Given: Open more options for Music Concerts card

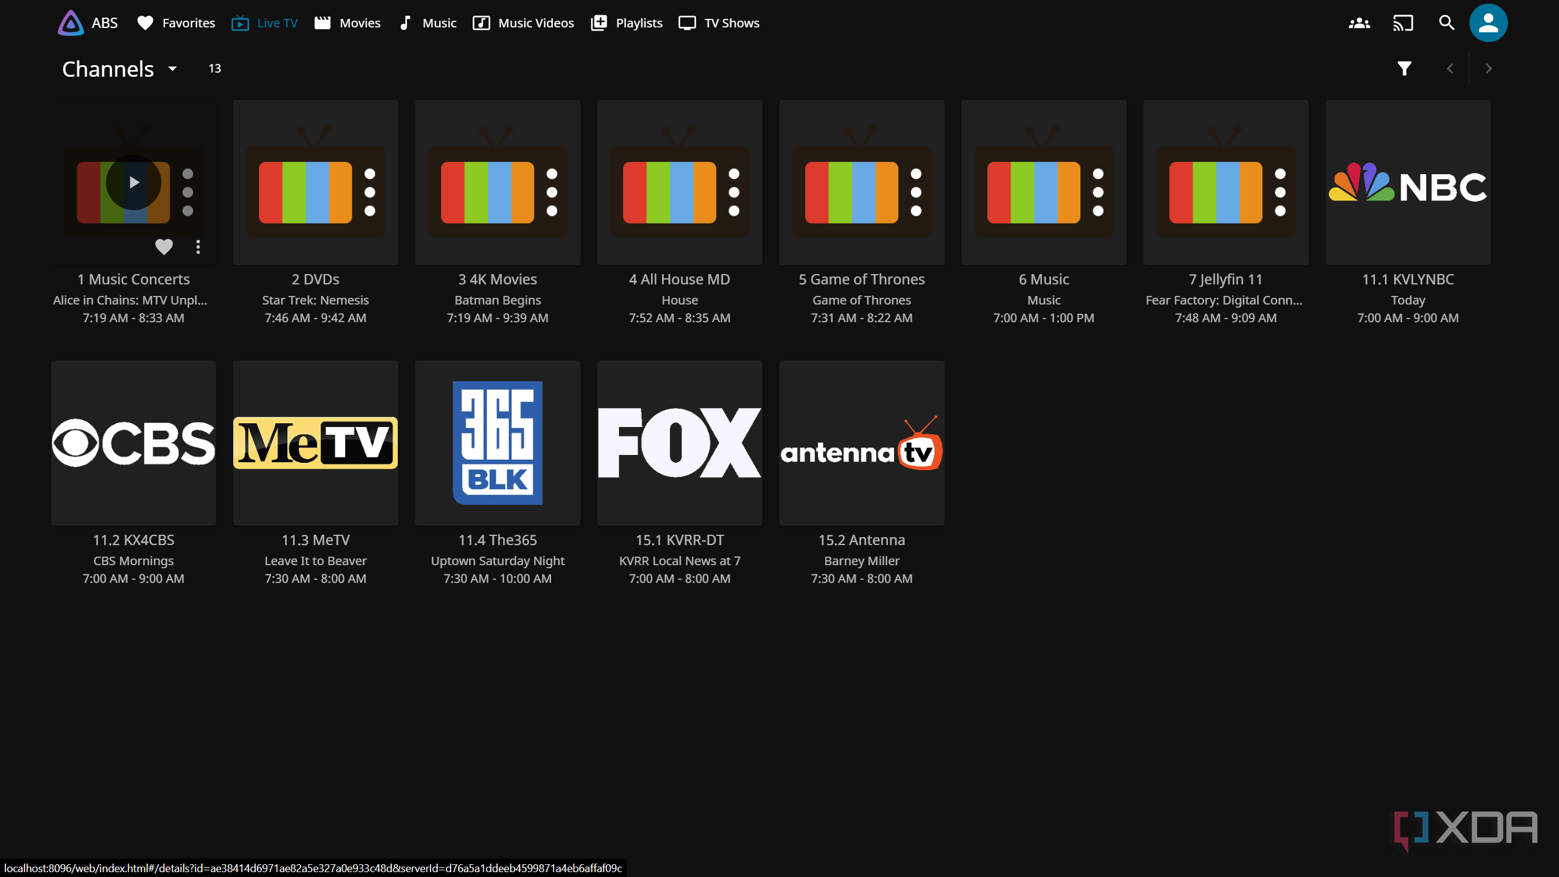Looking at the screenshot, I should pyautogui.click(x=198, y=247).
